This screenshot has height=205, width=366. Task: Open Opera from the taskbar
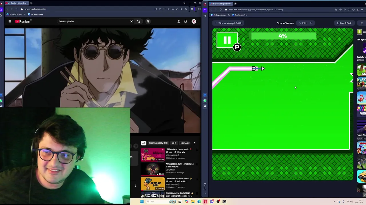(205, 202)
